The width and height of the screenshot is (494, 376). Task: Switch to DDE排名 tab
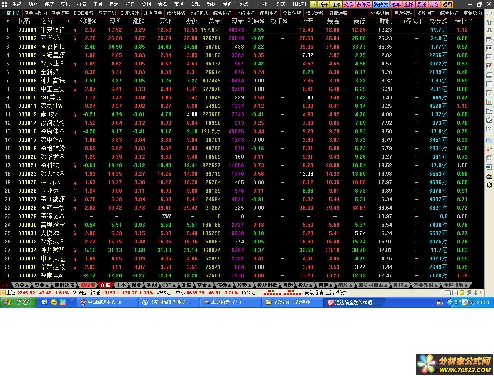[84, 13]
